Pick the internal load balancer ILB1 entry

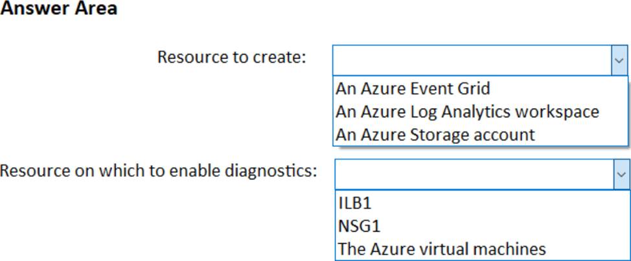point(354,203)
